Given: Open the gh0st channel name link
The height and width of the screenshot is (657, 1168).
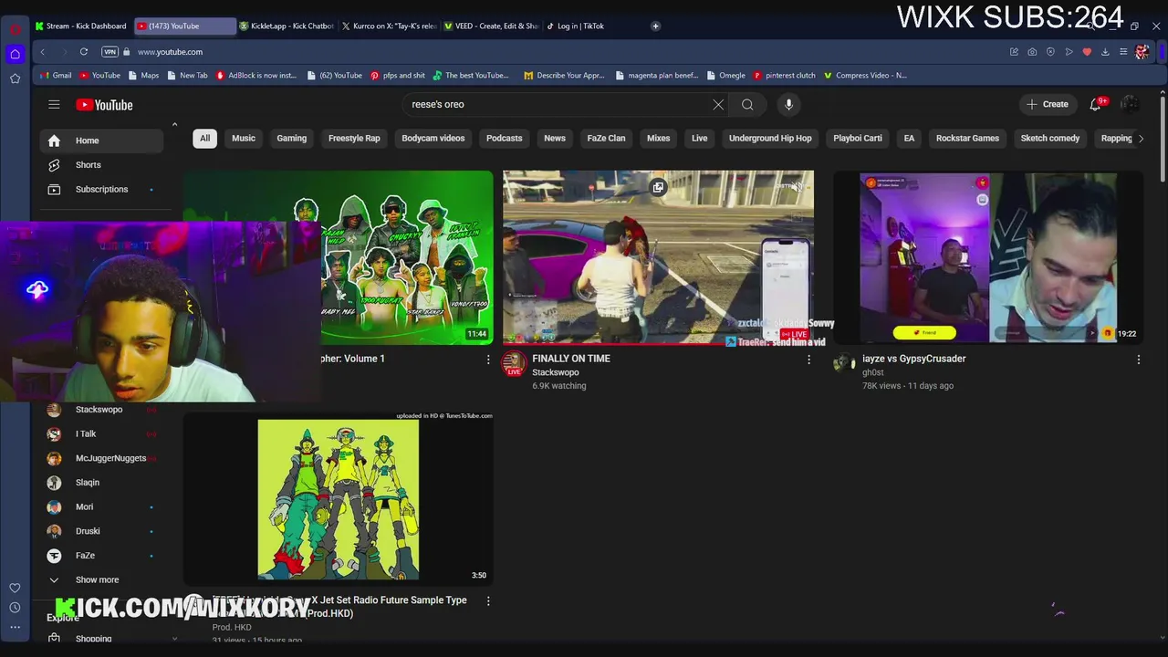Looking at the screenshot, I should point(873,372).
